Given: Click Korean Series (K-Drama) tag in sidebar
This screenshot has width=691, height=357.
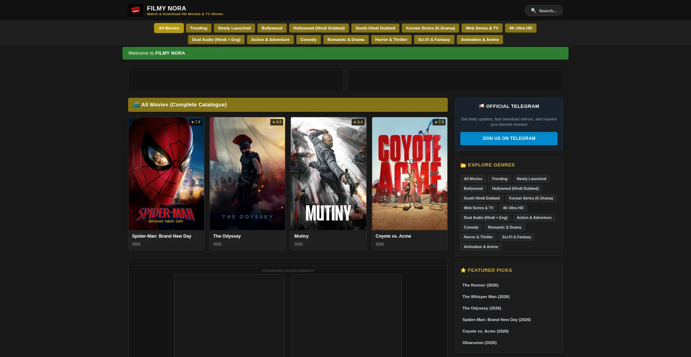Looking at the screenshot, I should point(531,198).
